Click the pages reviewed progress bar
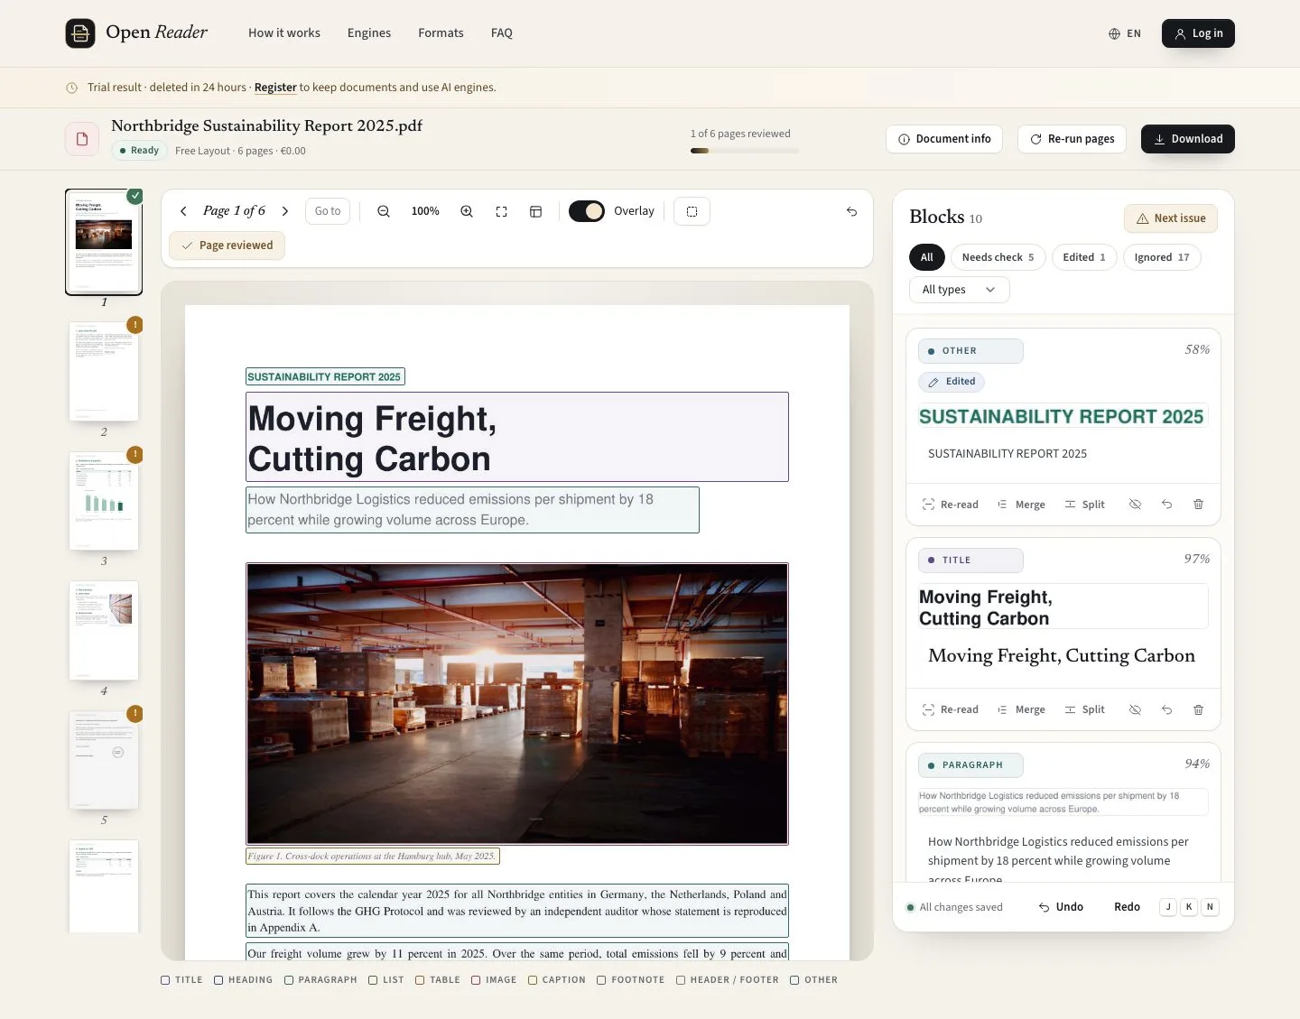1300x1019 pixels. pyautogui.click(x=745, y=151)
